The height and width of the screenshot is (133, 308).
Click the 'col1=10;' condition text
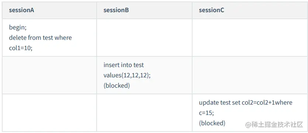(x=21, y=48)
